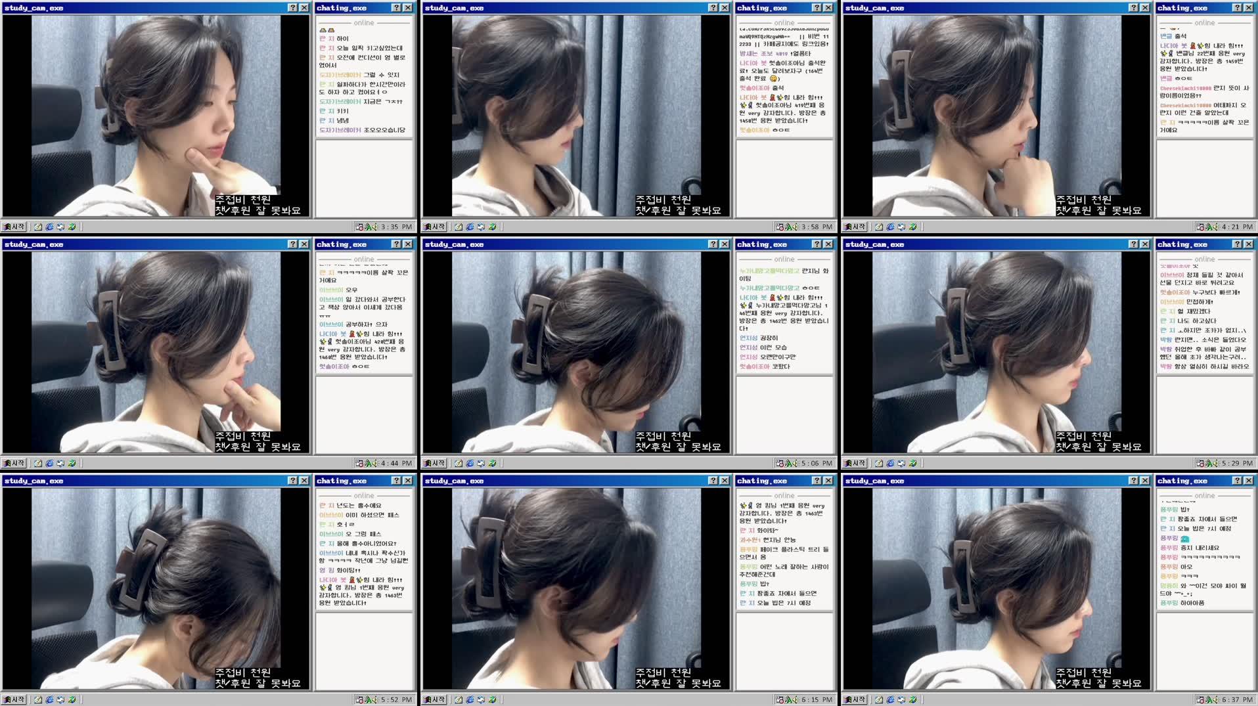Open Help via the chating.exe '?' button
Viewport: 1258px width, 706px height.
[397, 9]
